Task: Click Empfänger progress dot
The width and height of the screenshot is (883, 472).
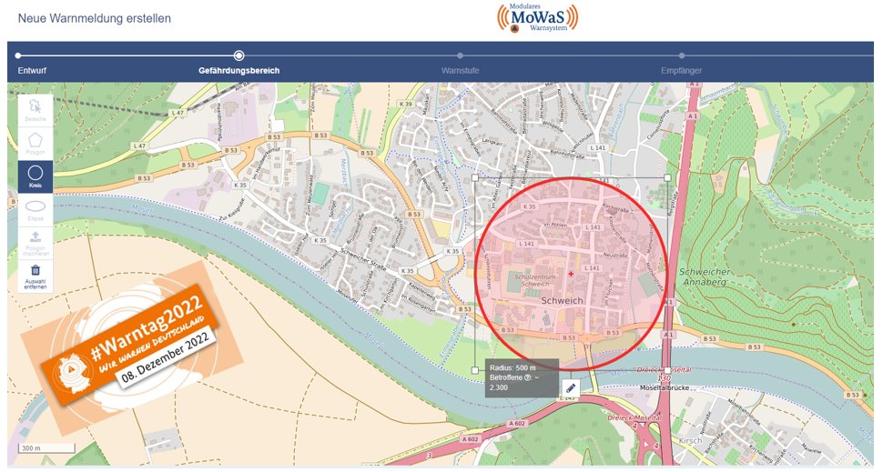Action: click(x=682, y=55)
